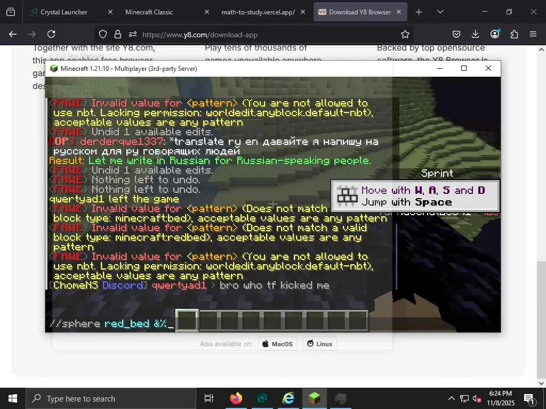Close the math-to-study tab
546x409 pixels.
tap(303, 12)
